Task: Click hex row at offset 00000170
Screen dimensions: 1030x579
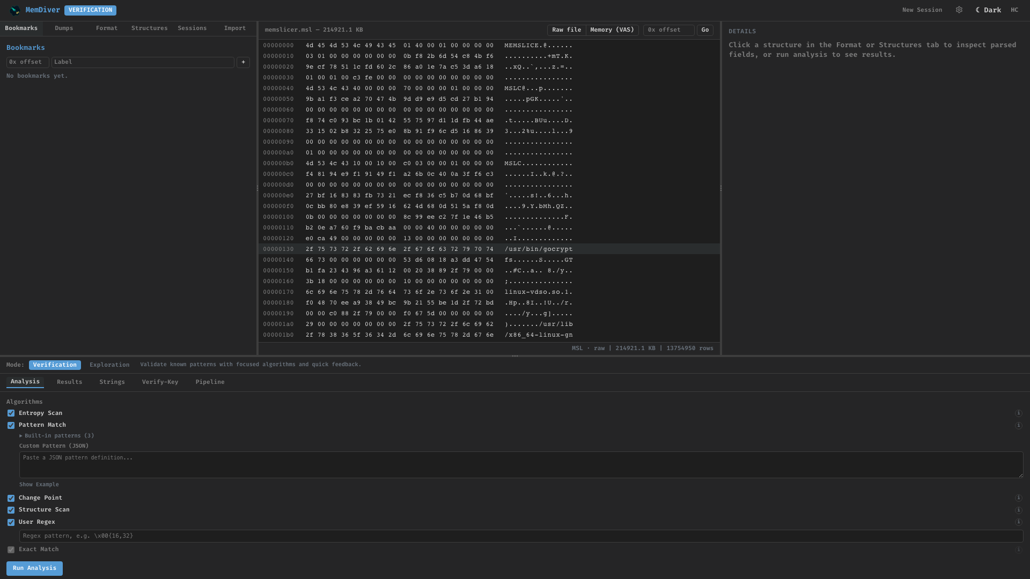Action: (x=489, y=292)
